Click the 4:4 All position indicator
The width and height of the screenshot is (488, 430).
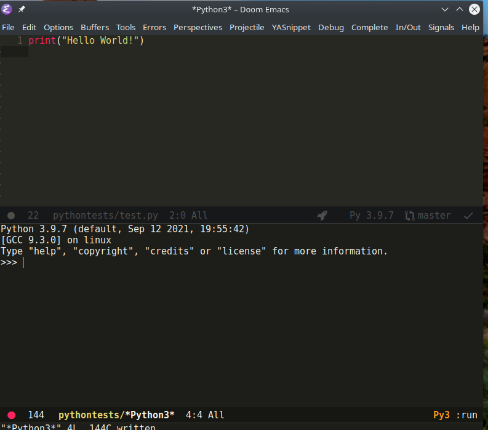tap(205, 415)
